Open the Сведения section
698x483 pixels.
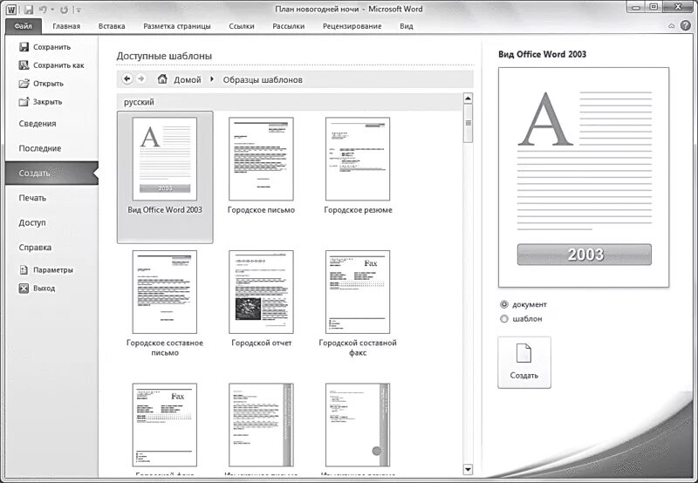coord(38,124)
